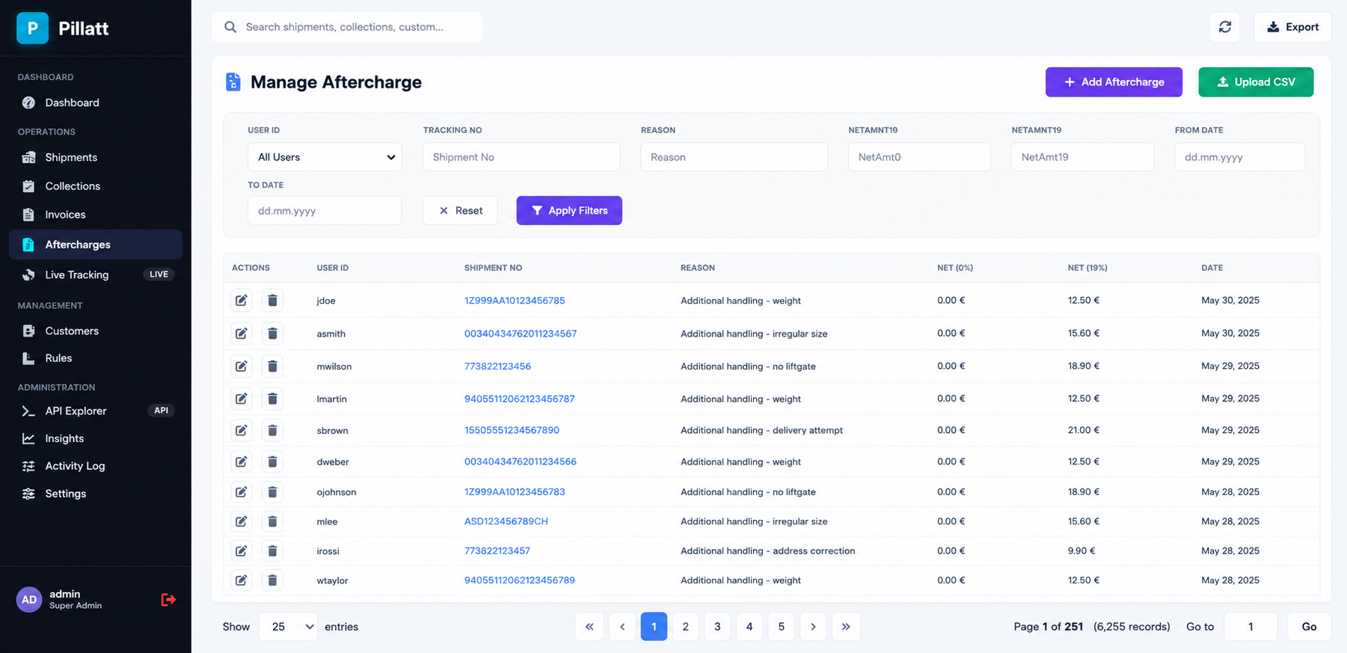Click the Go to page number field
1347x653 pixels.
[1251, 627]
